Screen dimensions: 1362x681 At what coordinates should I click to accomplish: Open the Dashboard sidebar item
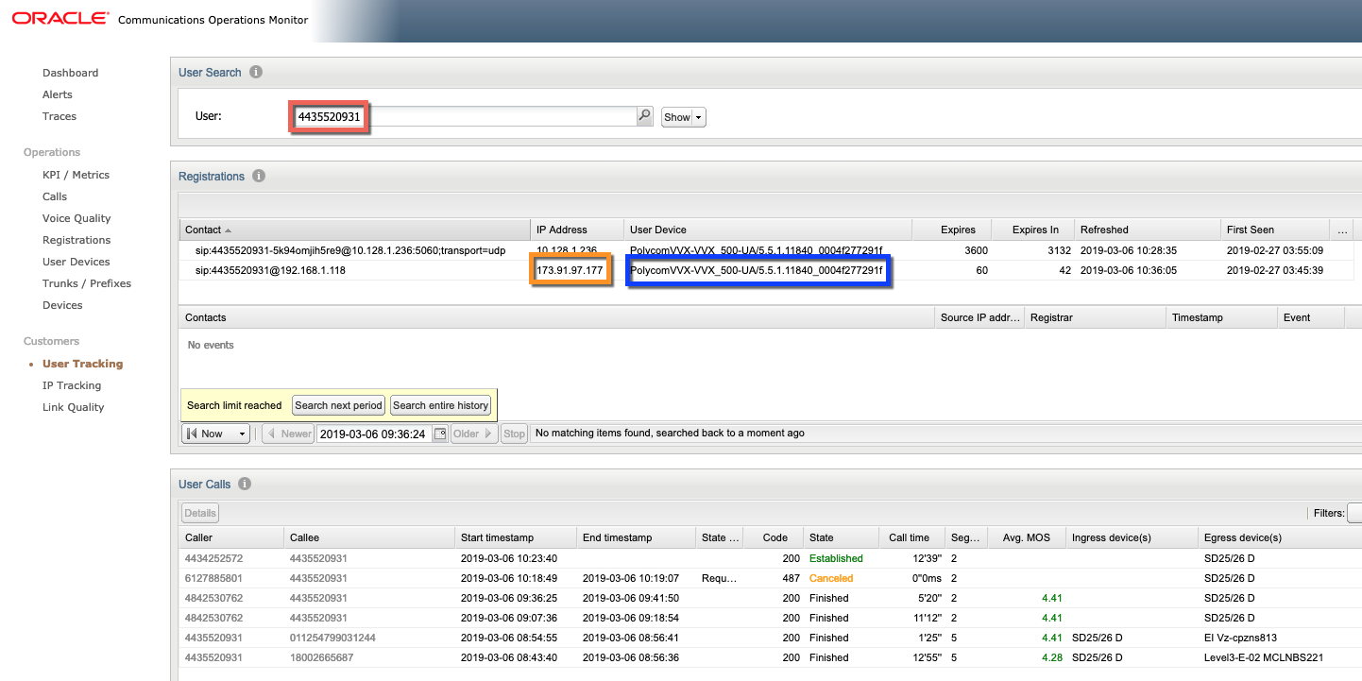coord(70,73)
